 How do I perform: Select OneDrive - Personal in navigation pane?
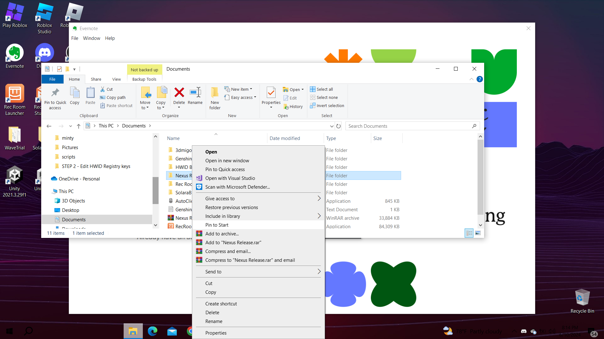(79, 179)
